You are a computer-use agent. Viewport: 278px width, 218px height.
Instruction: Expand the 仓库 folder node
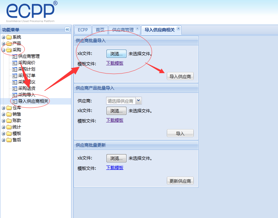coord(3,108)
